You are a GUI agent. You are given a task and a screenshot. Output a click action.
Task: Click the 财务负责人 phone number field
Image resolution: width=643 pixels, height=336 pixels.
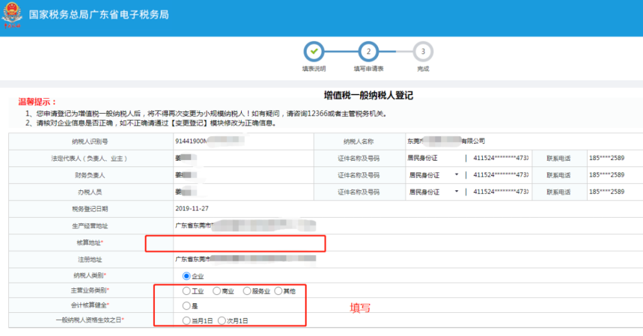click(x=615, y=175)
